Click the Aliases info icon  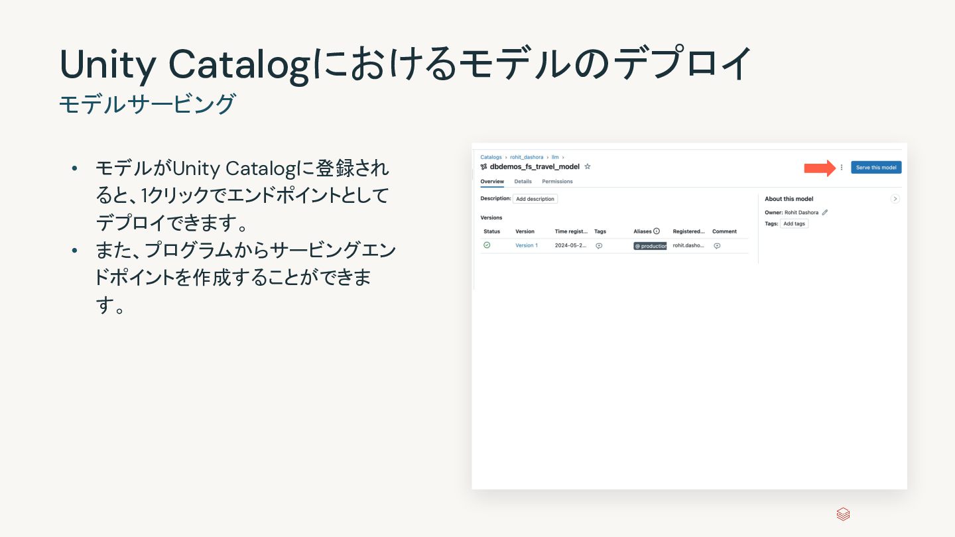pyautogui.click(x=657, y=231)
